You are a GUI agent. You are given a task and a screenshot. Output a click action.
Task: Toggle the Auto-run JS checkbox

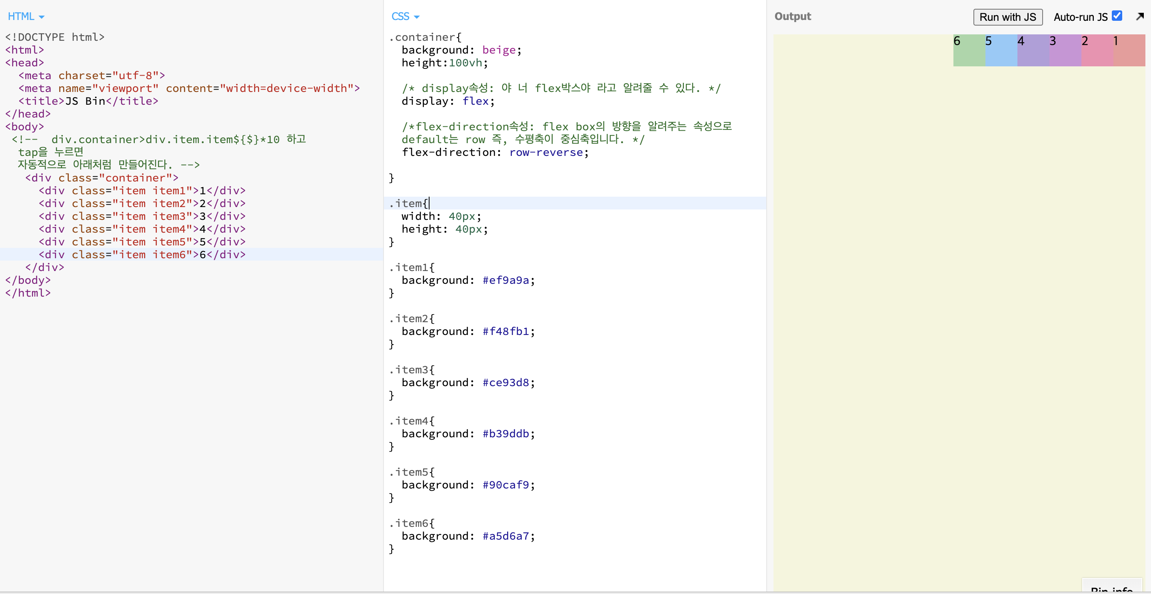click(1117, 16)
